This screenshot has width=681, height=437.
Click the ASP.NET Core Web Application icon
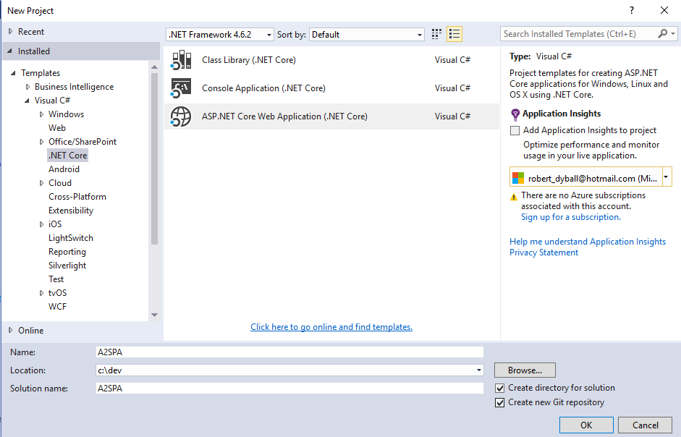click(x=181, y=116)
